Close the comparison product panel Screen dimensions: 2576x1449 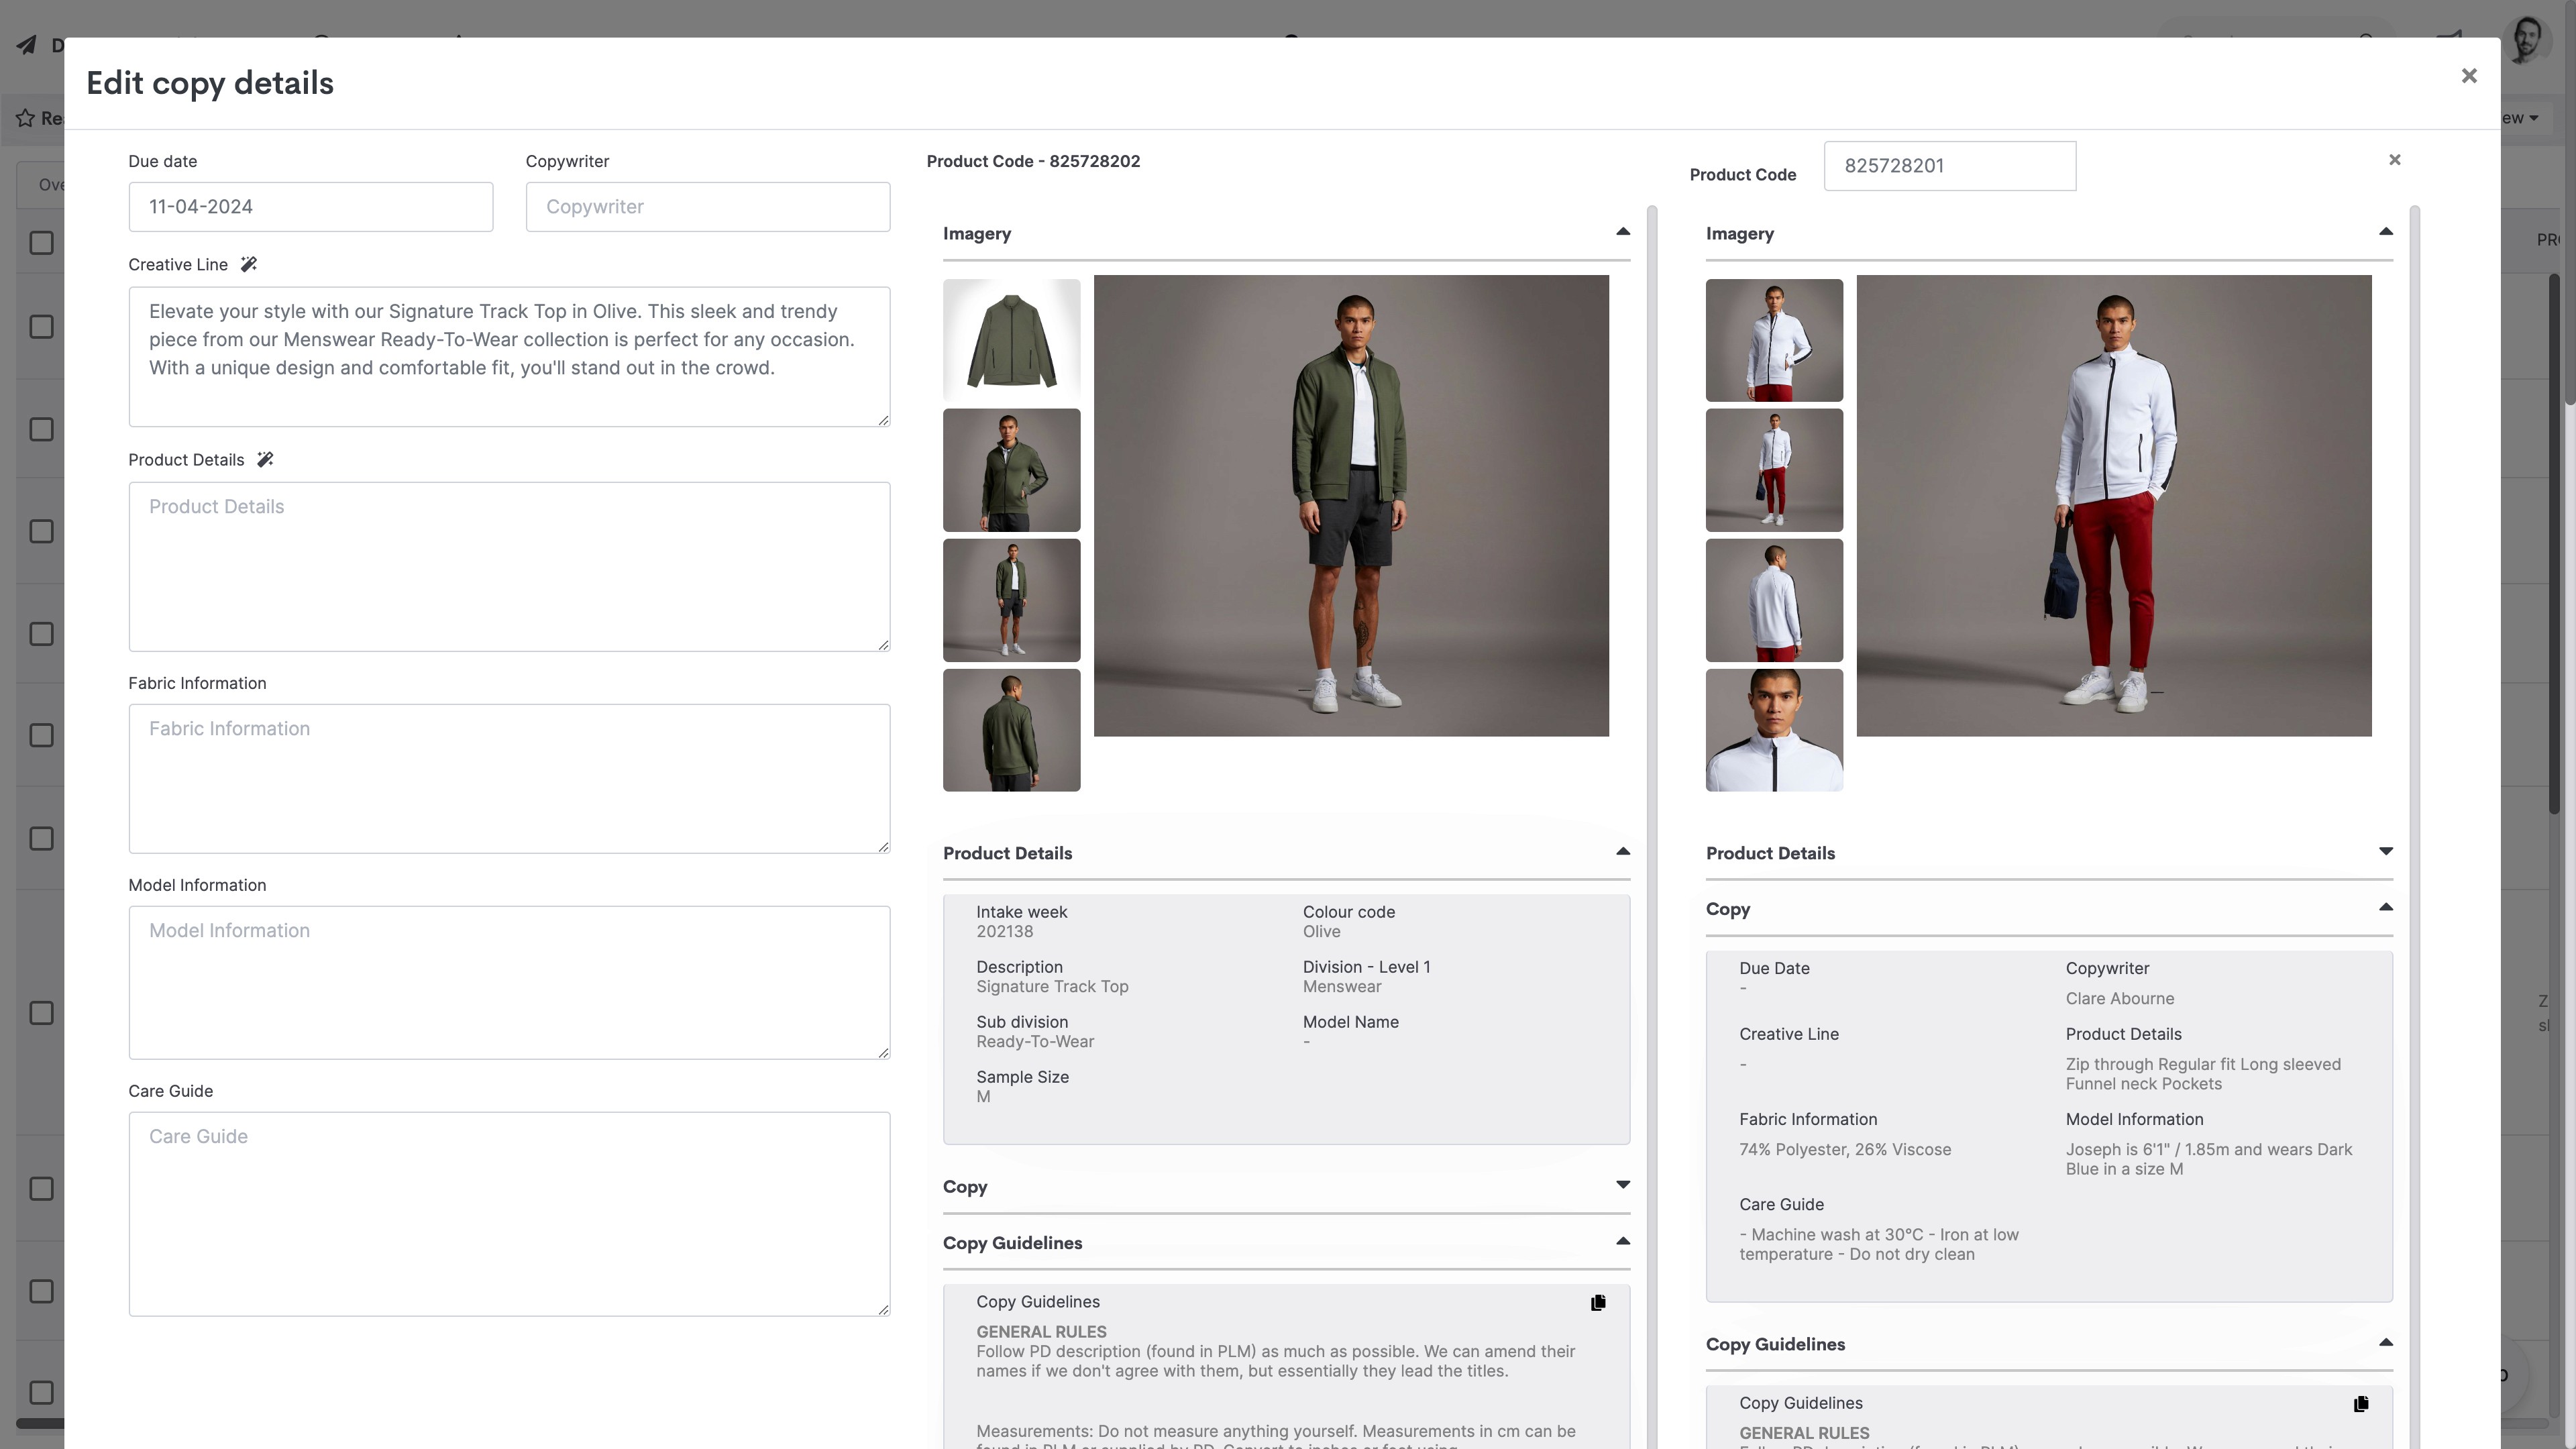(x=2394, y=160)
